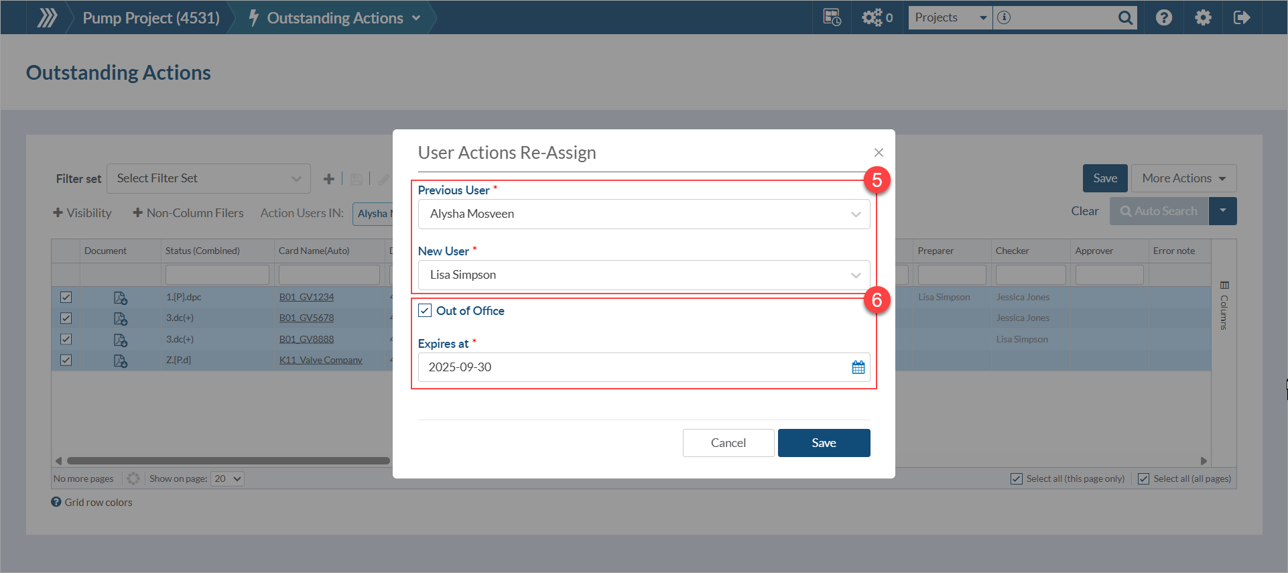1288x573 pixels.
Task: Click the logout icon
Action: tap(1242, 17)
